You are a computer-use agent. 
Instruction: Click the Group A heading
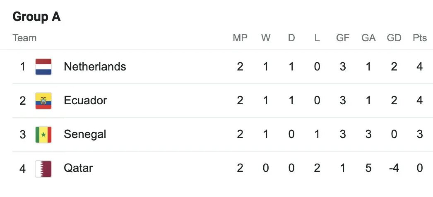[x=36, y=17]
